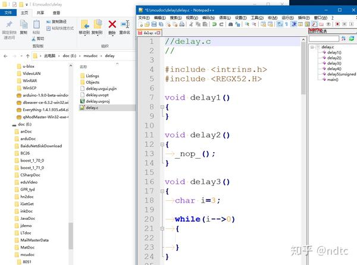
Task: Select the delay.c document tab
Action: pos(149,33)
